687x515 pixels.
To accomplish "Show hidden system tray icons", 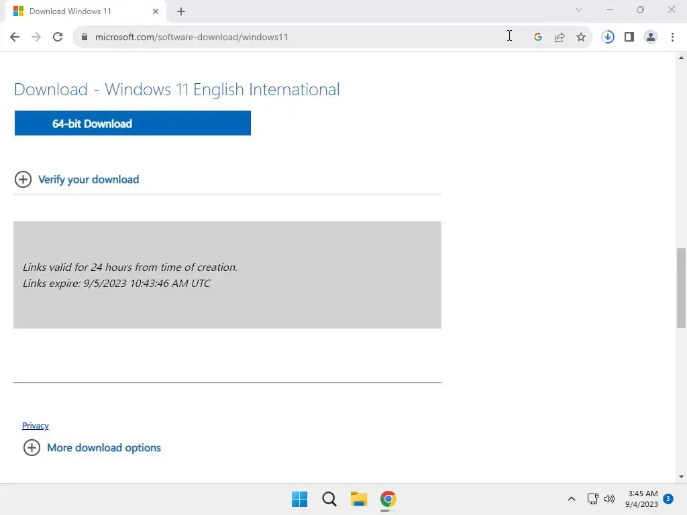I will click(x=572, y=499).
